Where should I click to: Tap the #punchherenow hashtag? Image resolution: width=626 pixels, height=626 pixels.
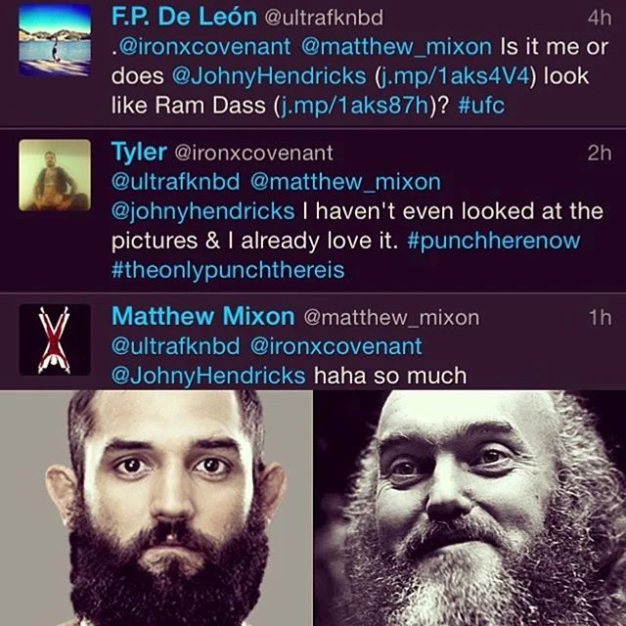tap(493, 241)
